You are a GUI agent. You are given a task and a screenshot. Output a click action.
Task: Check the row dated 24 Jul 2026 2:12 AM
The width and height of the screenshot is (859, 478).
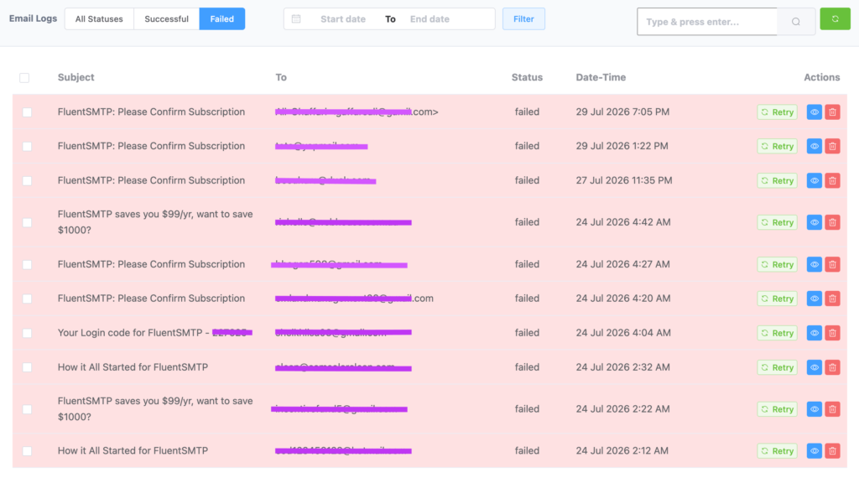pyautogui.click(x=27, y=451)
